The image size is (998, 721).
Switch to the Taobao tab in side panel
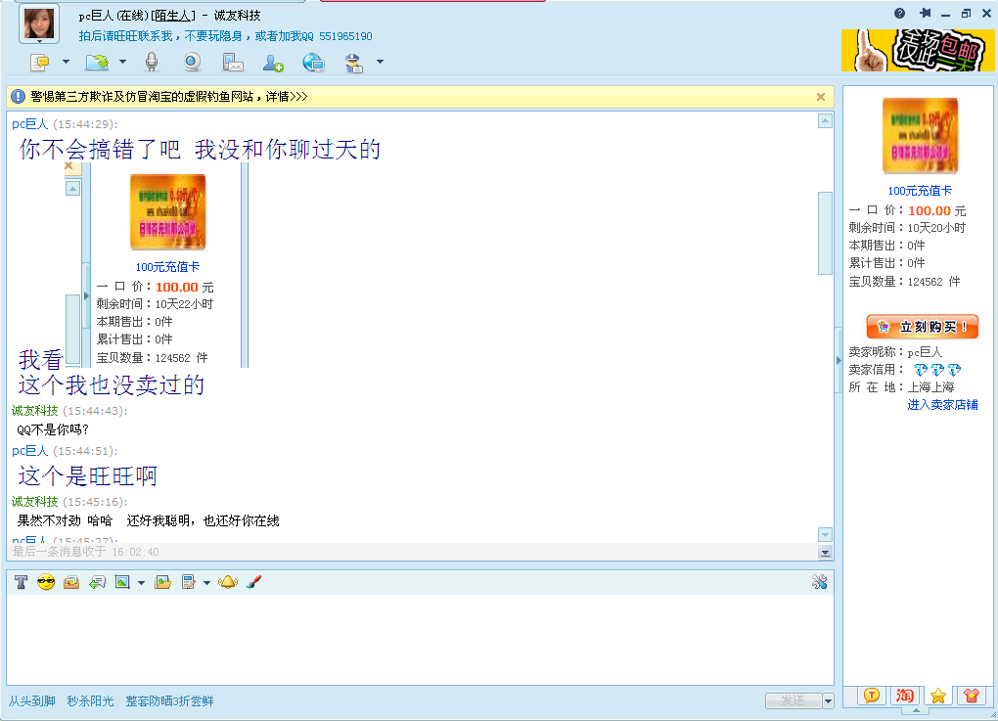point(905,695)
